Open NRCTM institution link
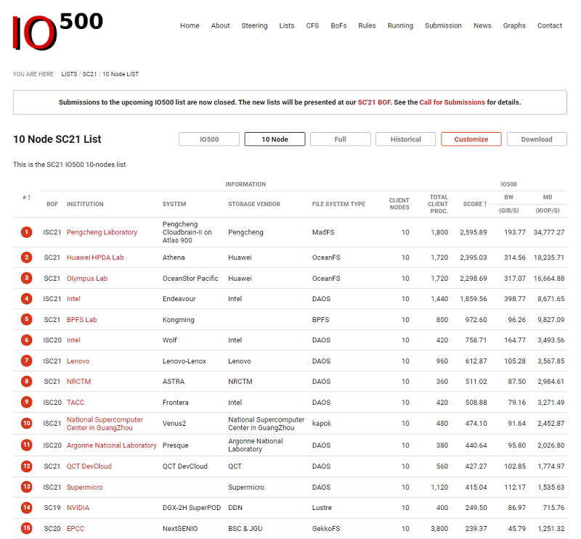This screenshot has height=539, width=581. pyautogui.click(x=78, y=382)
